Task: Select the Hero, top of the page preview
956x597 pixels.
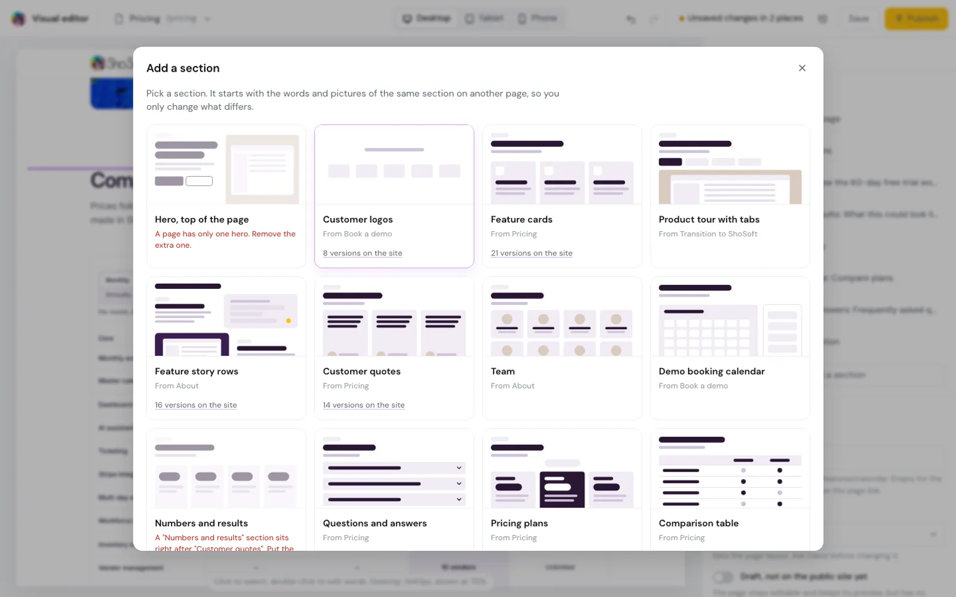Action: pos(226,165)
